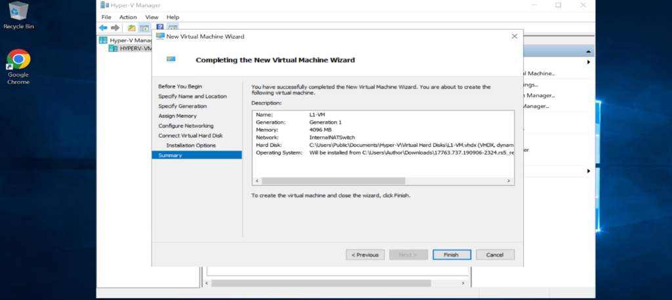Expand the lower Actions pane submenu arrow
Screen dimensions: 672x300
[x=589, y=171]
